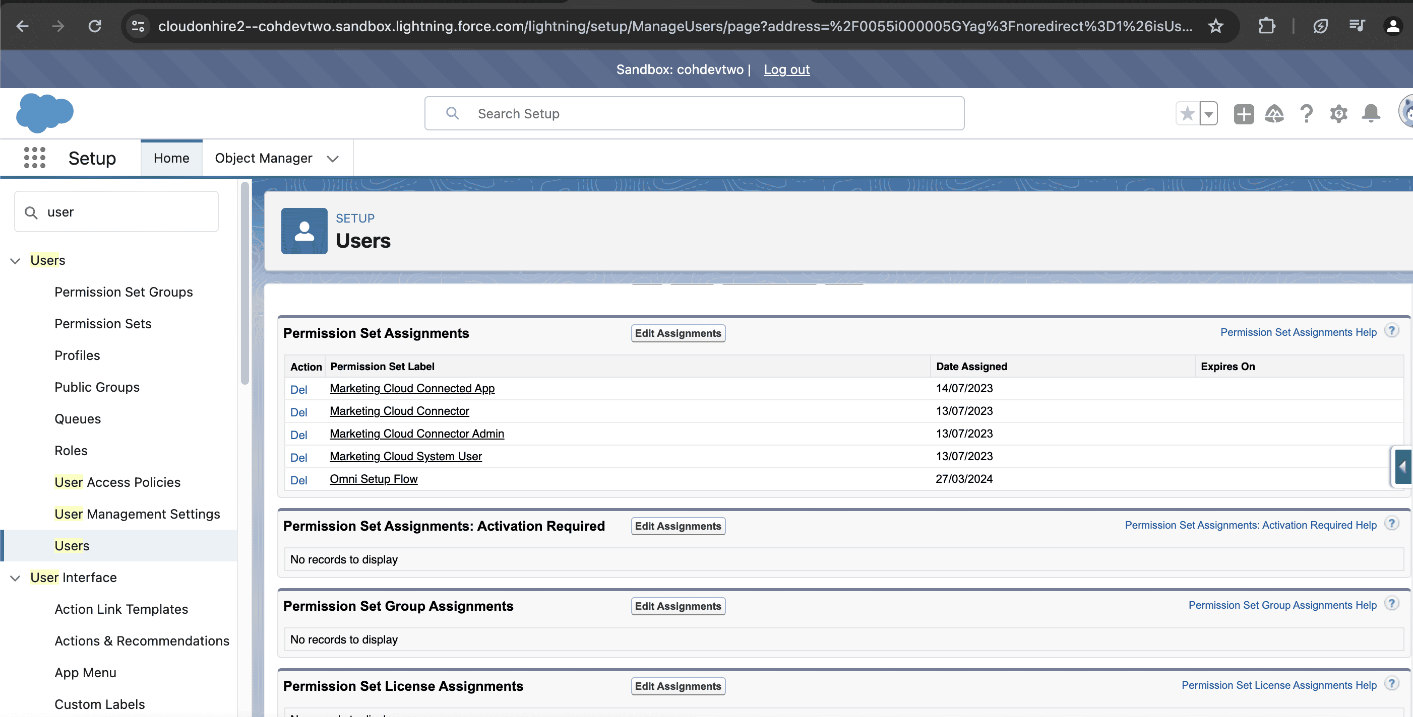This screenshot has width=1413, height=717.
Task: Open Custom Labels in sidebar
Action: click(x=99, y=704)
